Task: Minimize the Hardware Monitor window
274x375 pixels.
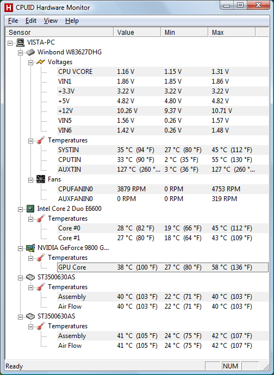Action: 227,5
